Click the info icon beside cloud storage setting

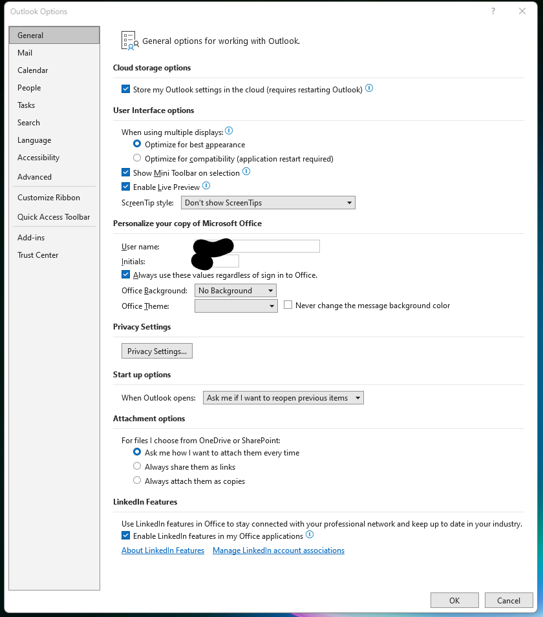tap(369, 88)
